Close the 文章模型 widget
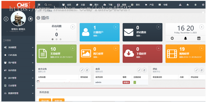Image resolution: width=206 pixels, height=102 pixels. pos(73,48)
